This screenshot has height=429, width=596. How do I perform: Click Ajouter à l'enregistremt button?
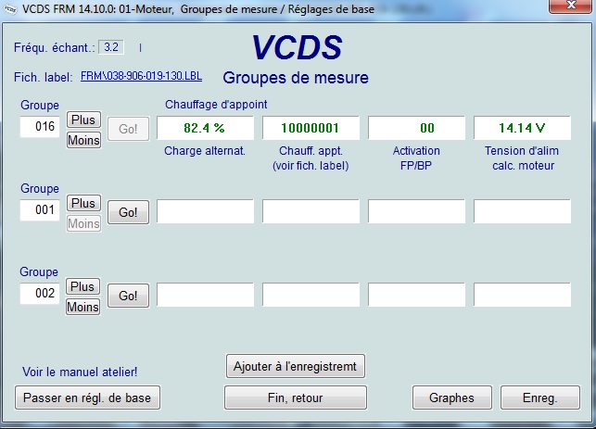(296, 366)
